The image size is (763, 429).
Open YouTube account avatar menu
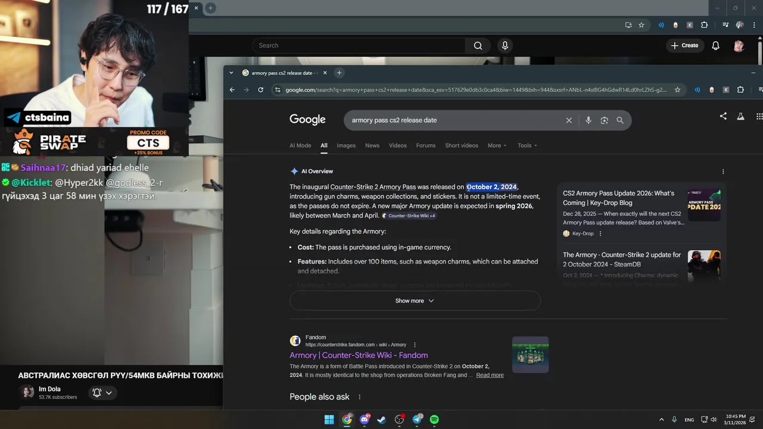point(739,45)
